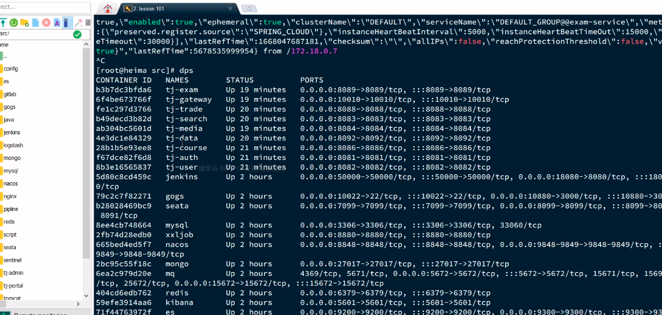Image resolution: width=662 pixels, height=315 pixels.
Task: Click the red delete icon in SFTP toolbar
Action: (x=46, y=22)
